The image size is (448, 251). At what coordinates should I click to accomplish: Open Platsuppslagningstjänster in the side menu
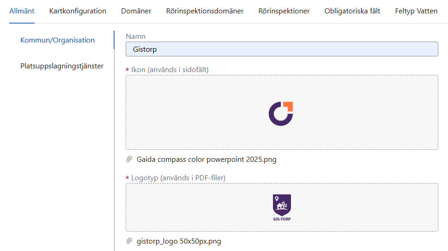pyautogui.click(x=62, y=66)
